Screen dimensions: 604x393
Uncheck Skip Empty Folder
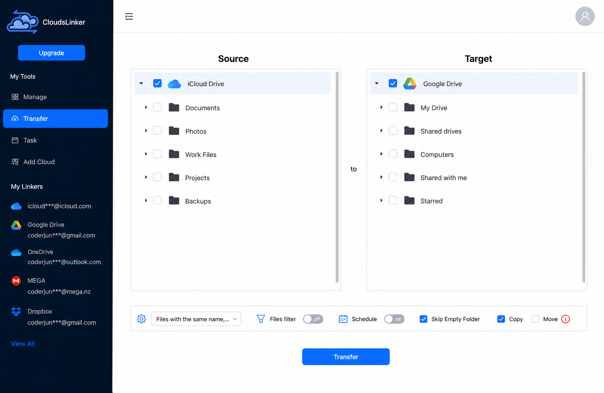(423, 319)
